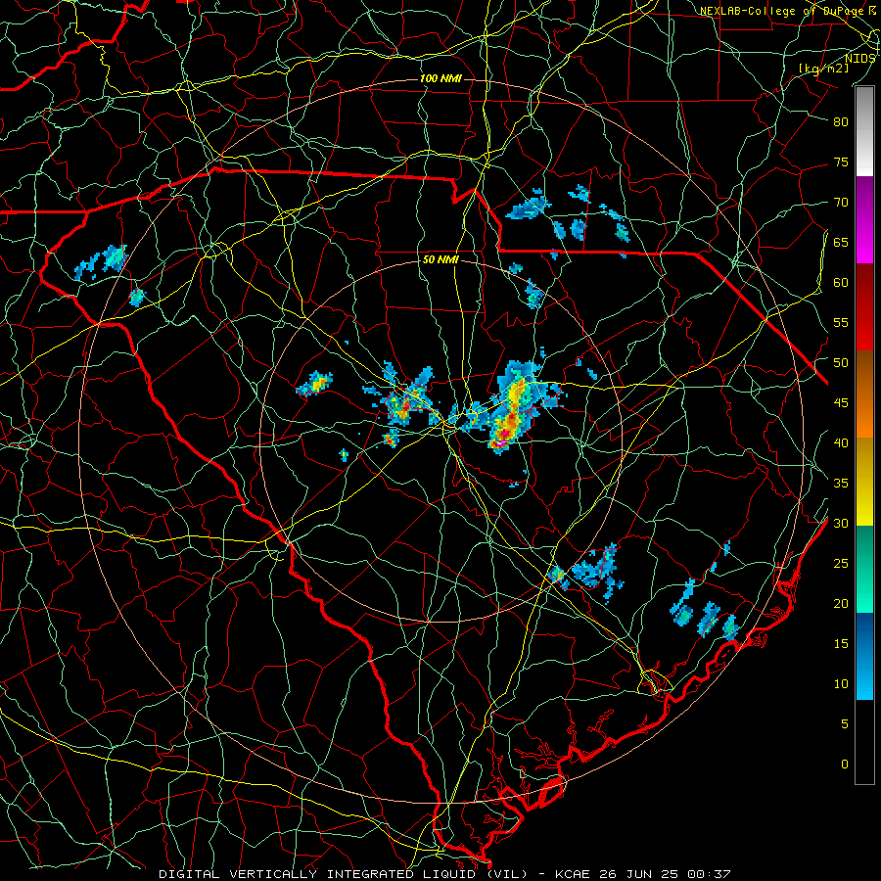The width and height of the screenshot is (881, 881).
Task: Click the 75 value on color scale
Action: (841, 162)
